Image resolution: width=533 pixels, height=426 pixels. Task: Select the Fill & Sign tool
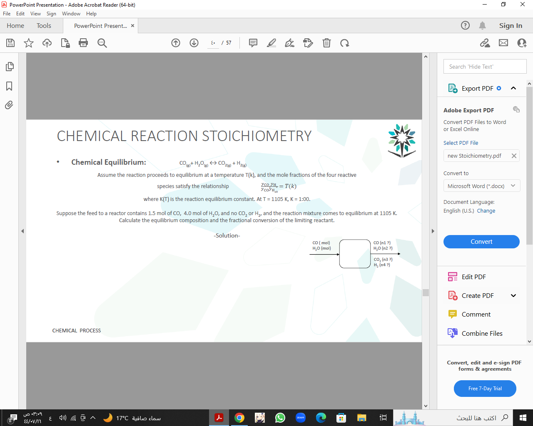click(x=289, y=43)
